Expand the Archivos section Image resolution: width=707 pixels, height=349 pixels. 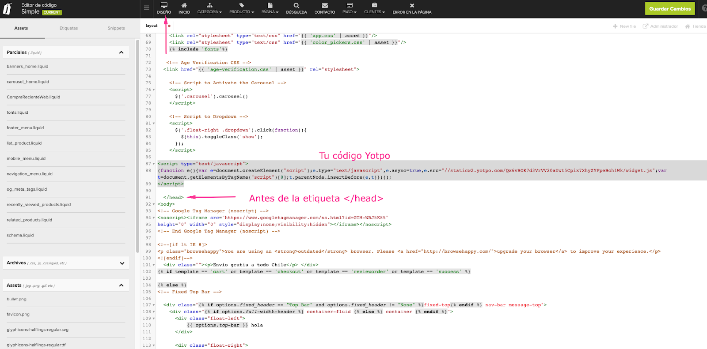(x=122, y=263)
